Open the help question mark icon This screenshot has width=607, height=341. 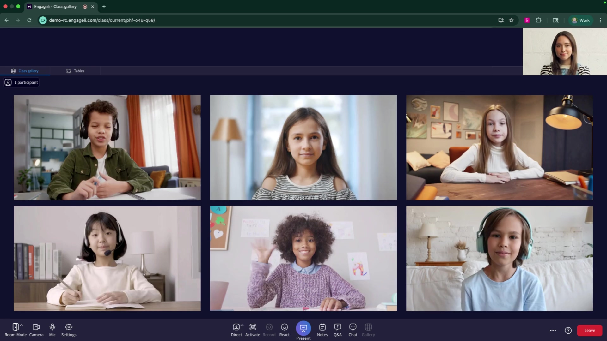(568, 330)
